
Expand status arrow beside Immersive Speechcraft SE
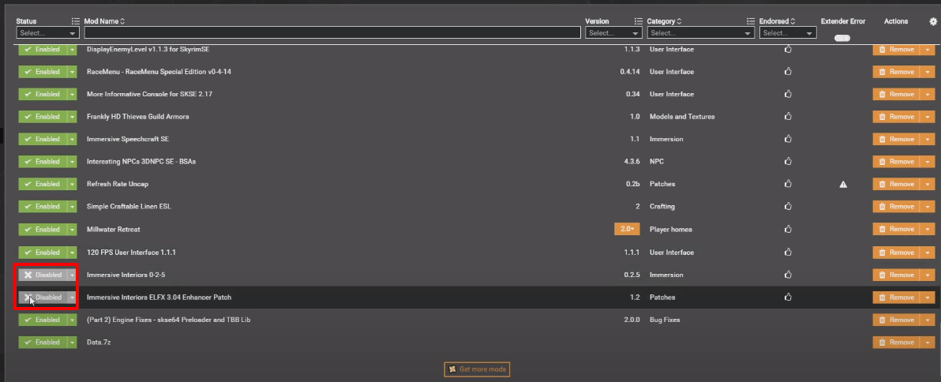(x=72, y=139)
